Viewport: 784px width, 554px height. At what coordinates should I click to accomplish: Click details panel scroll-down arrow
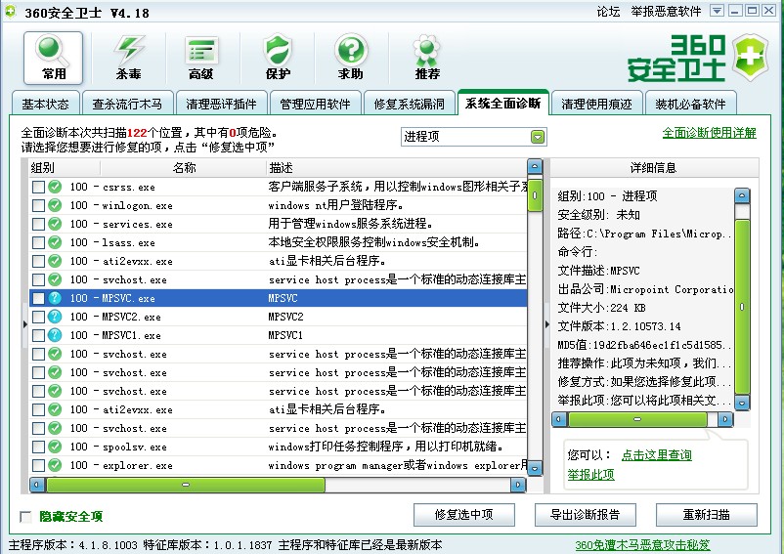pos(742,403)
